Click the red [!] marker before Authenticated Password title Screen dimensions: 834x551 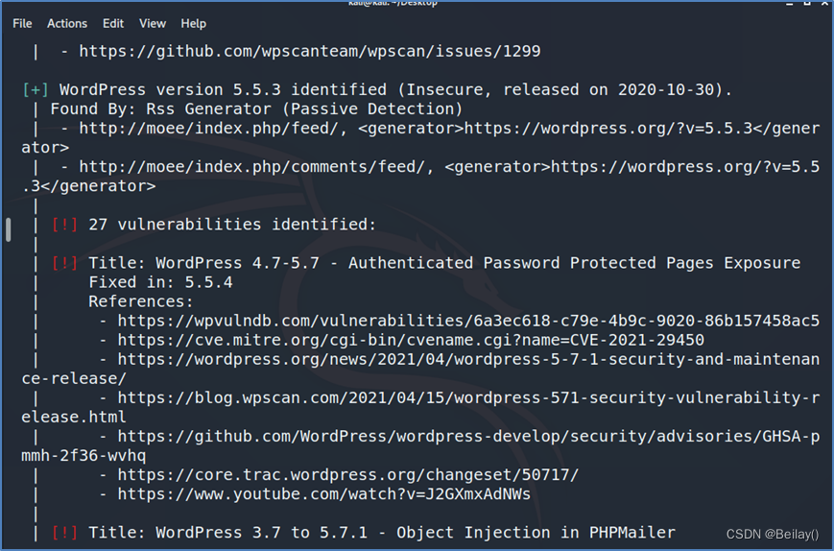tap(64, 263)
